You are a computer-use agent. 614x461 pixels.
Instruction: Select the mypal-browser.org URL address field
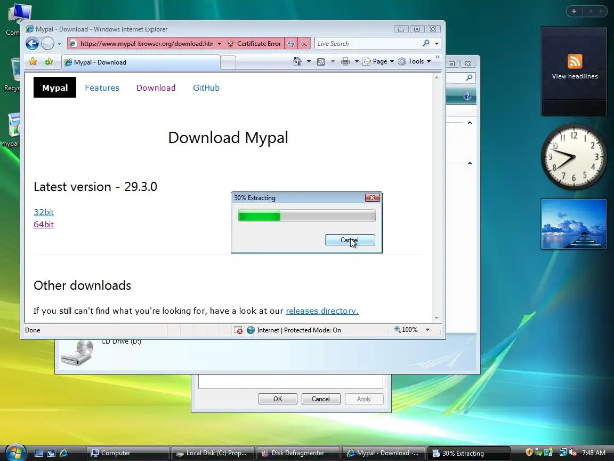click(x=147, y=44)
